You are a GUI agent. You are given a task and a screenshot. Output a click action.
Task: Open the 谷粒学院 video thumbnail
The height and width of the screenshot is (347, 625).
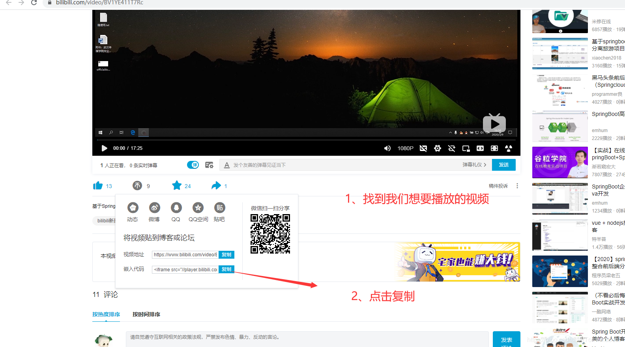click(560, 162)
